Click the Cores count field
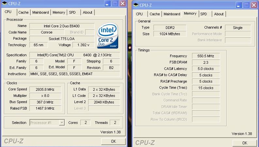 86,123
